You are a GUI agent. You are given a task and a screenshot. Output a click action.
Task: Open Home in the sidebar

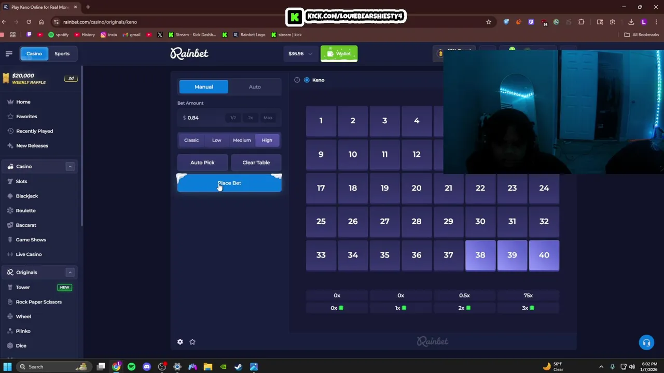23,102
